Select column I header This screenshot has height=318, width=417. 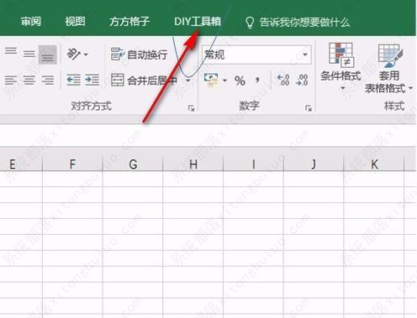click(x=253, y=164)
